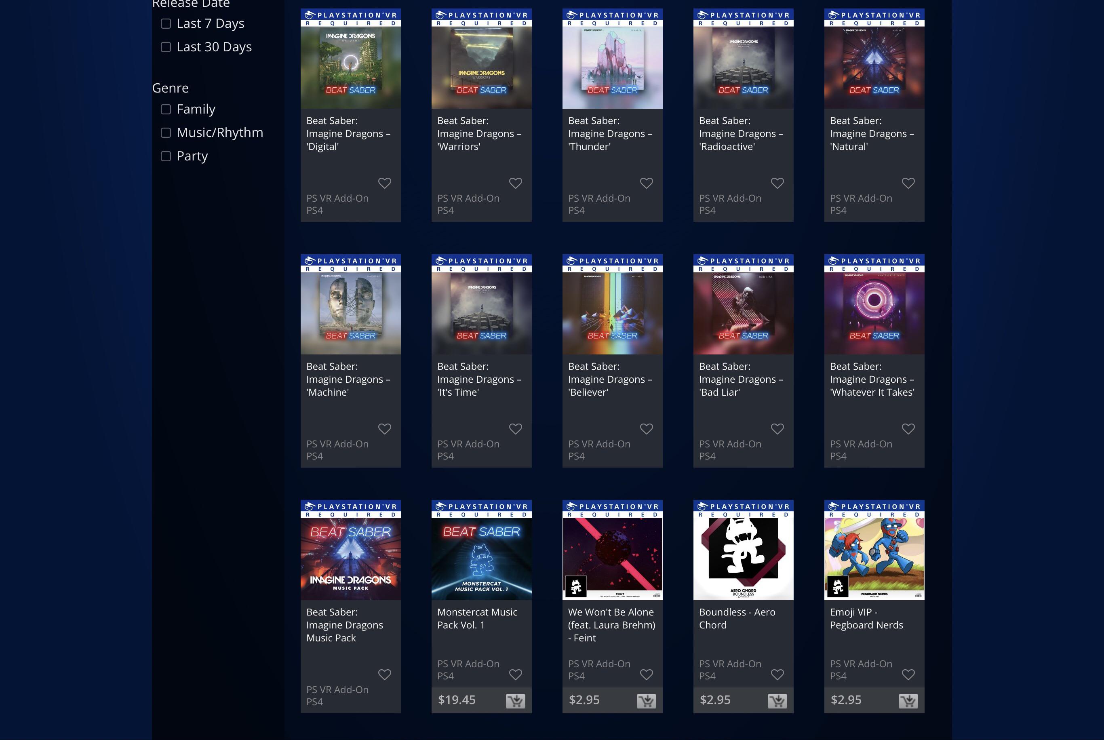Open 'Machine' cover art thumbnail

click(x=350, y=304)
